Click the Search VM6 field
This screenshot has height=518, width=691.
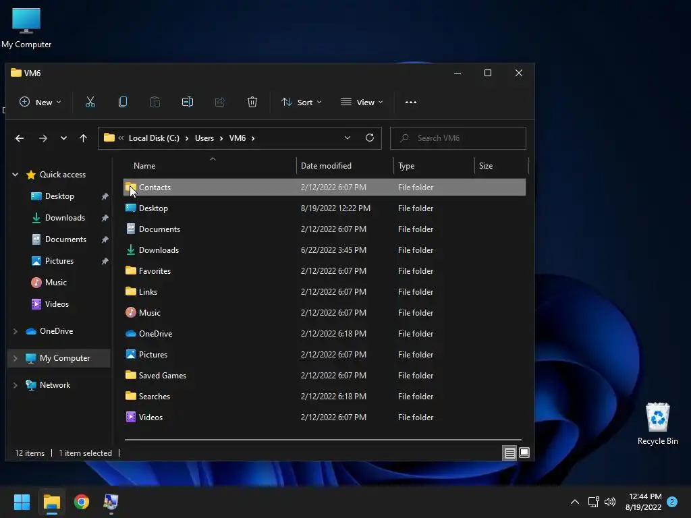[x=458, y=138]
